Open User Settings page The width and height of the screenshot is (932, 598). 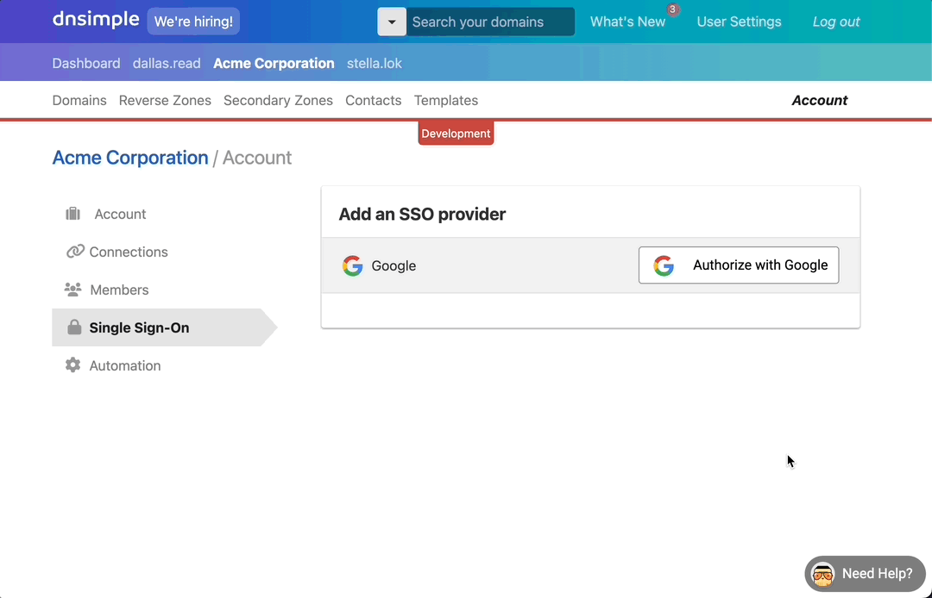[x=739, y=22]
